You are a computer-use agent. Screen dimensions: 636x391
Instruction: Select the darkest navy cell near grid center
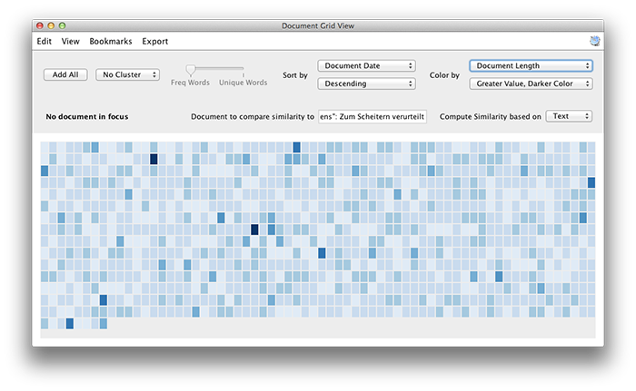pyautogui.click(x=254, y=230)
